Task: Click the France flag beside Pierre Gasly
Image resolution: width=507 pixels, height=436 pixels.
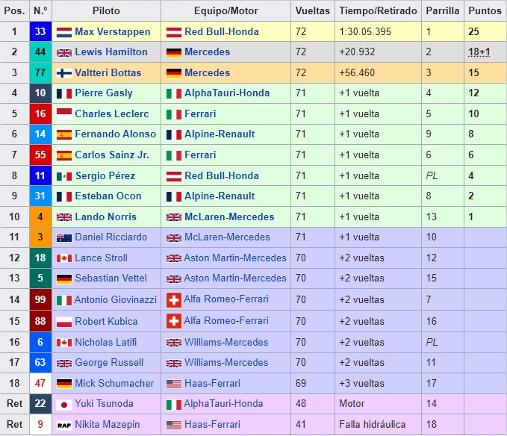Action: coord(64,94)
